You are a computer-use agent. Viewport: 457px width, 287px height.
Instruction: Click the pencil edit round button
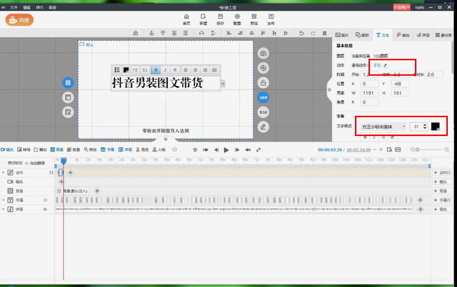(263, 127)
